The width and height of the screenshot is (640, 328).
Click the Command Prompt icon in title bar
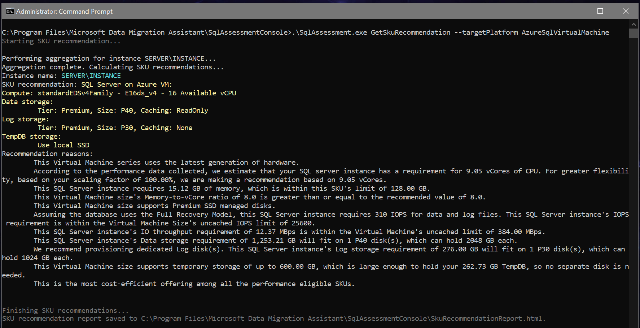tap(10, 11)
